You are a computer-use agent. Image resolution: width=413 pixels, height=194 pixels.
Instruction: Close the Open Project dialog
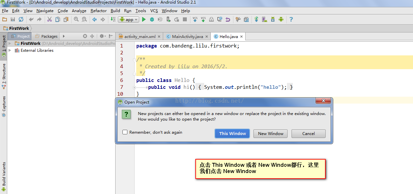click(x=323, y=100)
